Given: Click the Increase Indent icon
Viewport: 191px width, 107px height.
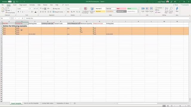Looking at the screenshot, I should click(x=50, y=12).
